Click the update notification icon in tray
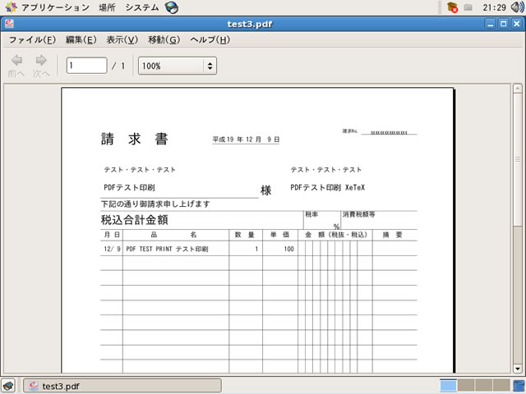The width and height of the screenshot is (526, 394). (452, 7)
